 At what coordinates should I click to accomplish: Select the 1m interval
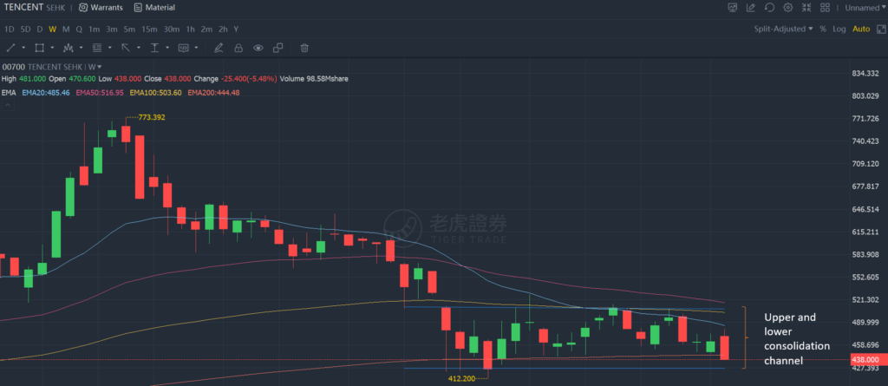(x=94, y=29)
